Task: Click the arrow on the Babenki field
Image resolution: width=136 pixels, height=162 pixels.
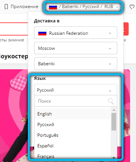Action: tap(110, 64)
